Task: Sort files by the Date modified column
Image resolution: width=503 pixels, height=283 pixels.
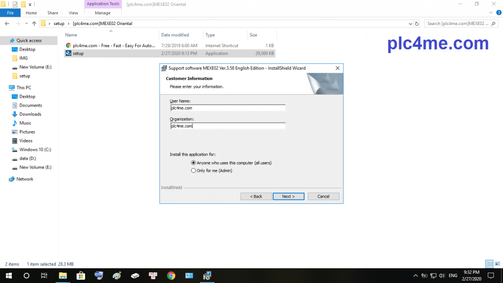Action: click(175, 35)
